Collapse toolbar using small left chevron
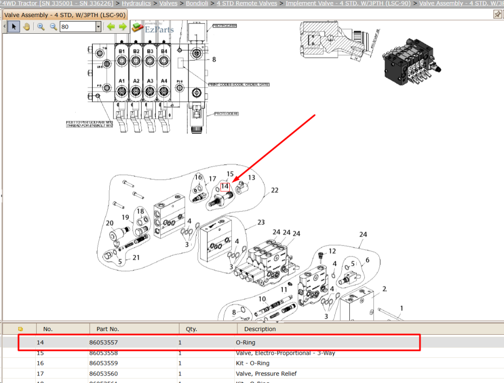504x383 pixels. 5,27
